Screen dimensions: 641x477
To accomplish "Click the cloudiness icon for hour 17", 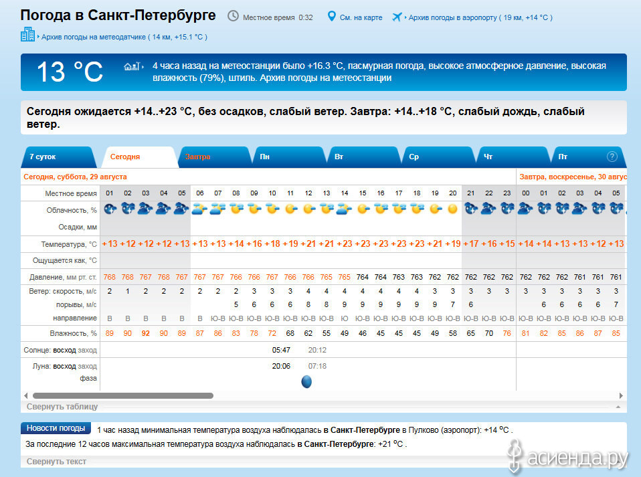I will (x=399, y=209).
